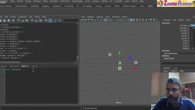Open the viewport Renderer menu
The image size is (195, 110).
tap(116, 17)
